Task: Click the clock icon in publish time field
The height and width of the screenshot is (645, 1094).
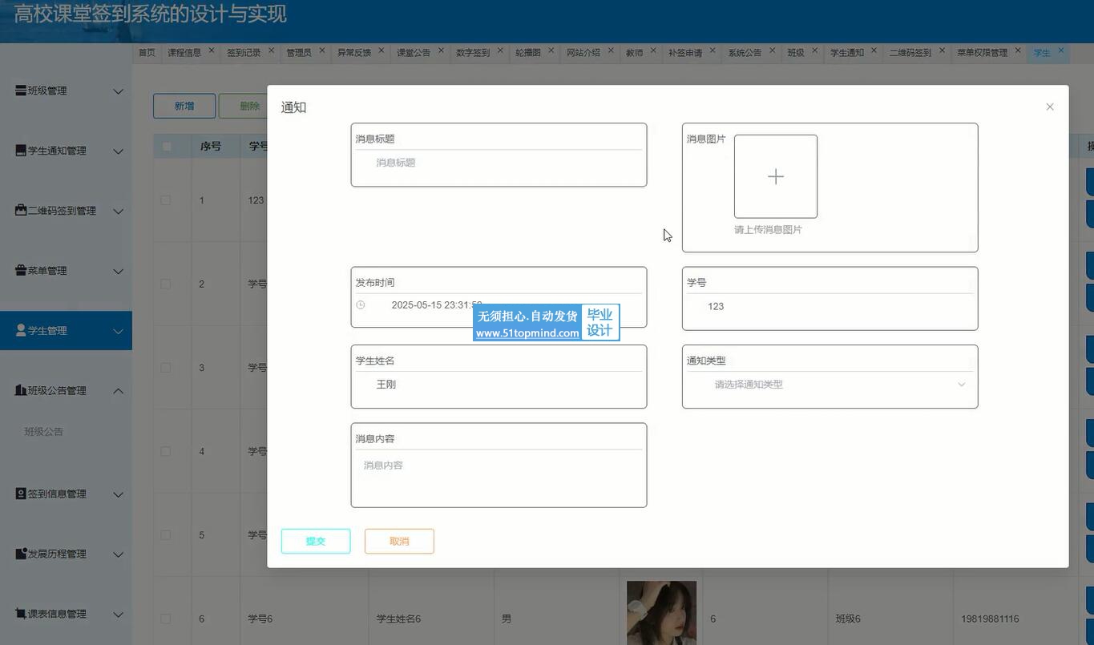Action: [x=361, y=305]
